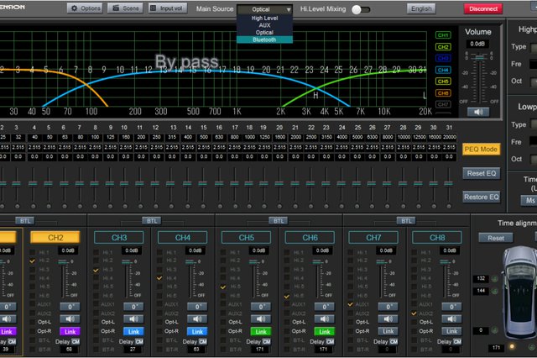Enable the Hi.1 input checkbox on CH3

(x=97, y=250)
